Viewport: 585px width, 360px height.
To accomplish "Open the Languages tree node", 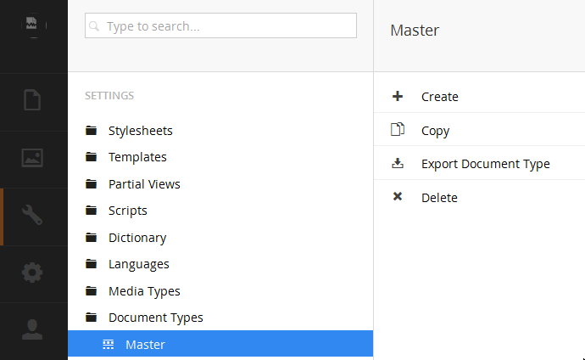I will tap(139, 264).
